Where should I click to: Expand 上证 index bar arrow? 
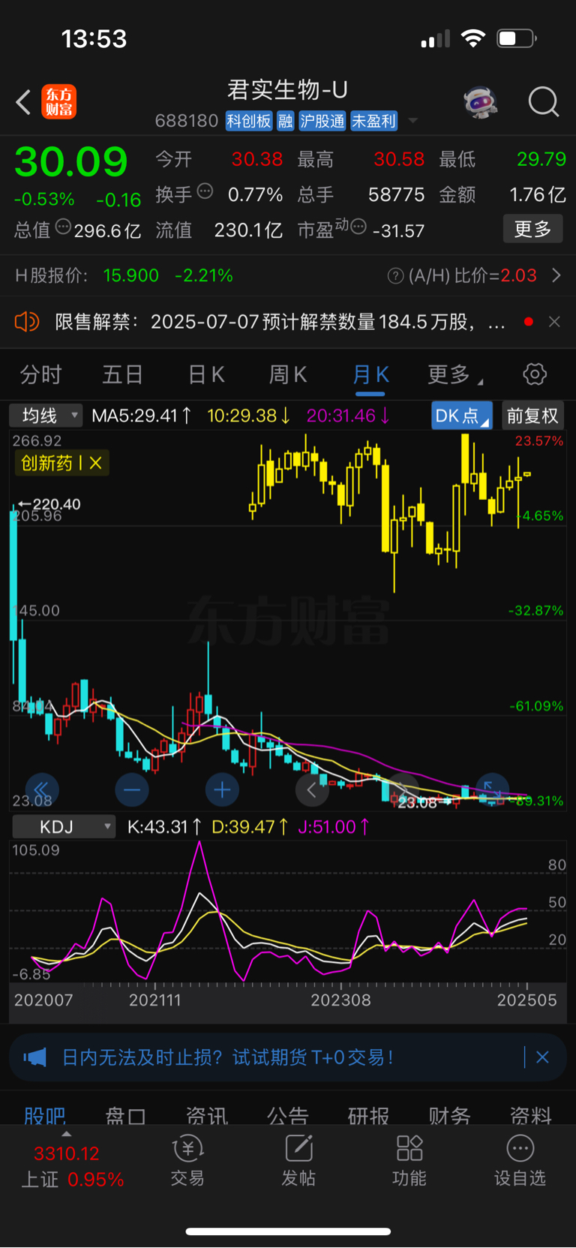pyautogui.click(x=66, y=1135)
